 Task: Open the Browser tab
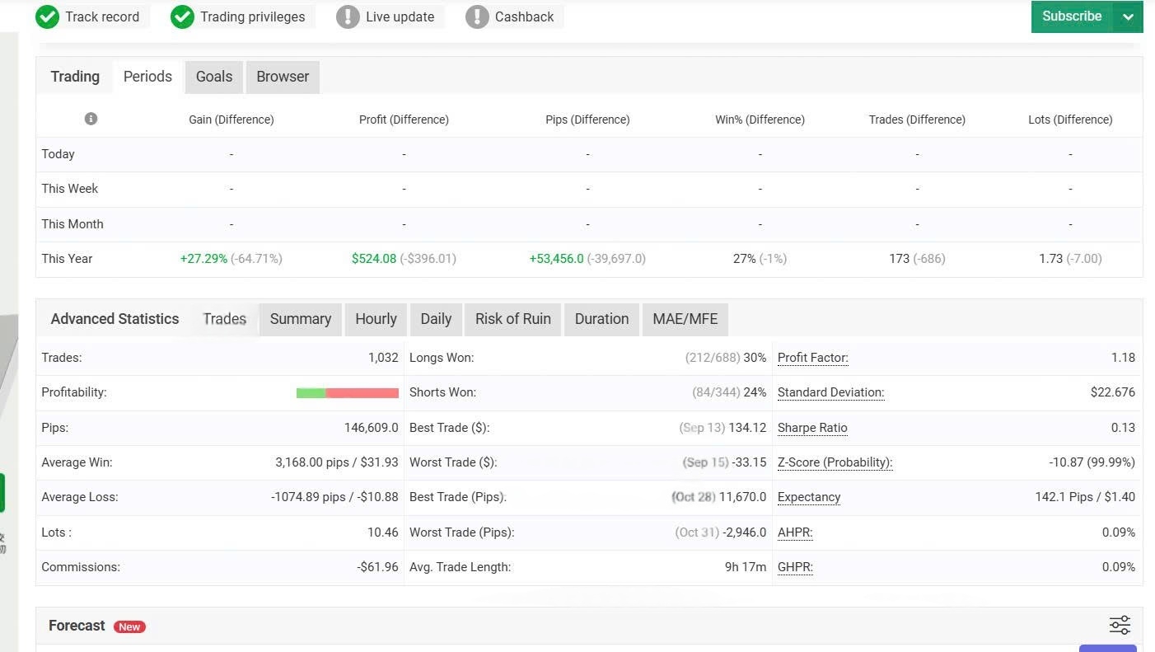click(x=283, y=77)
